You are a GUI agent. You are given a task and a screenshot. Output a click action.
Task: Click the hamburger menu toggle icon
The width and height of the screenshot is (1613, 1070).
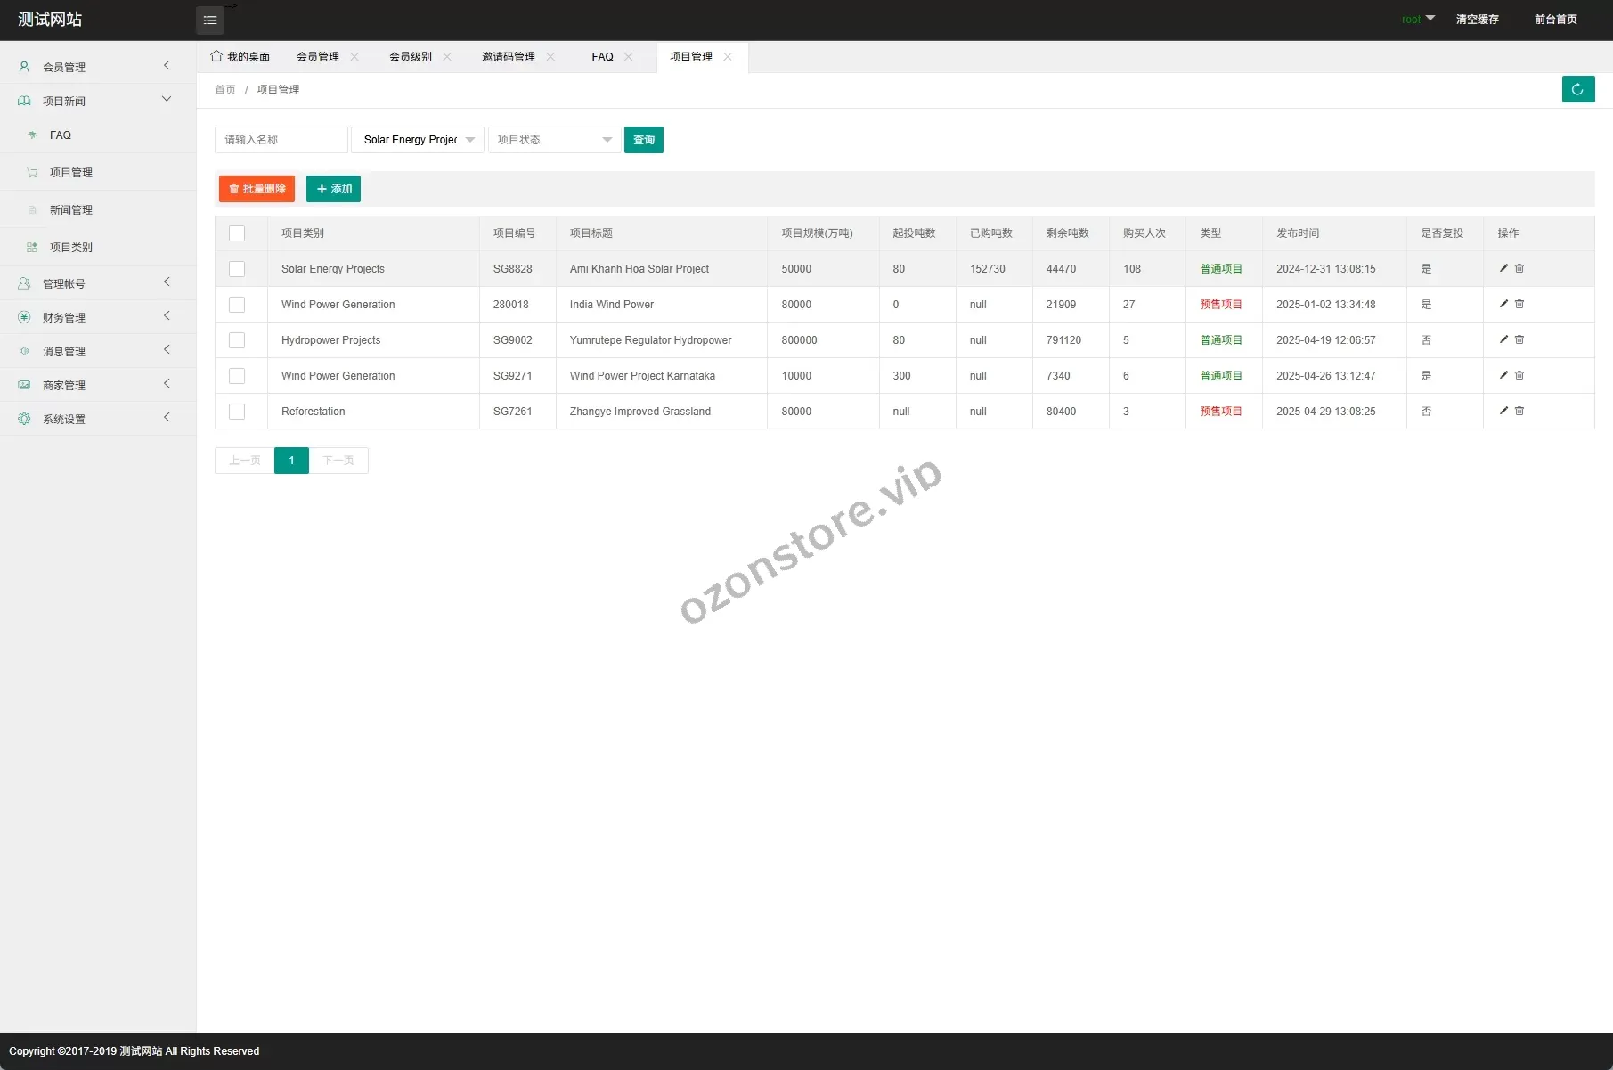(x=210, y=20)
